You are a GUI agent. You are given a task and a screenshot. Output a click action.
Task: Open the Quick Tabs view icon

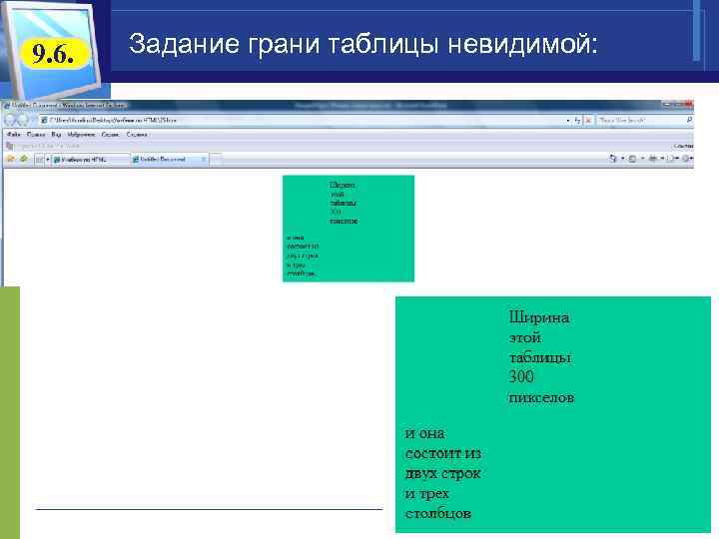click(x=39, y=159)
